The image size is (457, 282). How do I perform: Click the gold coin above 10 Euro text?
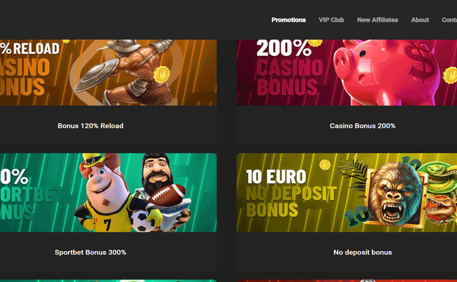point(324,165)
